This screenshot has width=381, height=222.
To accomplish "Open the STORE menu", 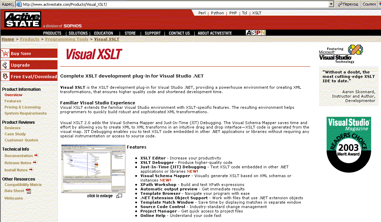I will 130,33.
